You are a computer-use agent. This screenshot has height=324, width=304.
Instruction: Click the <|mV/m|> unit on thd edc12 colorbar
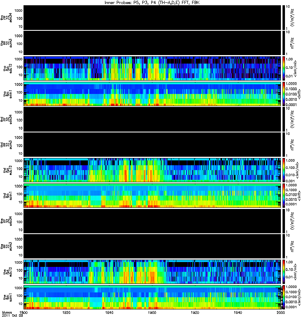297,170
